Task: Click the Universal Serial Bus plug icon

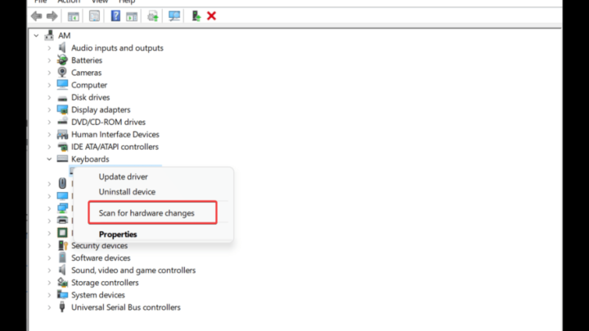Action: click(x=62, y=307)
